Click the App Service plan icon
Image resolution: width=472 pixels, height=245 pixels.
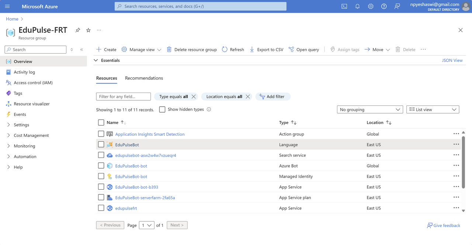click(x=110, y=198)
